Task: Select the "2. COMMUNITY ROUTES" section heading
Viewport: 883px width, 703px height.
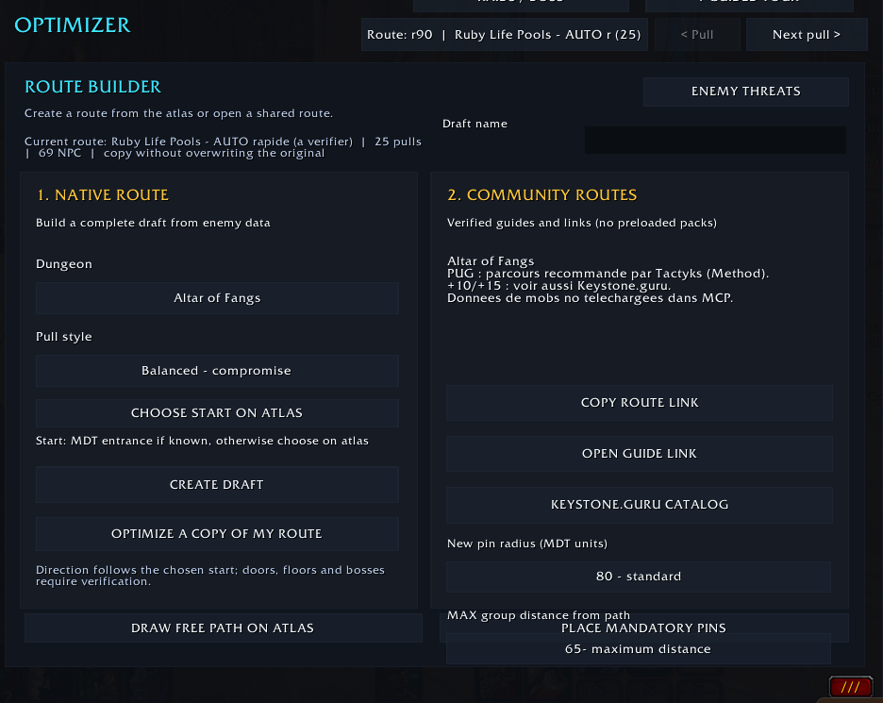Action: pyautogui.click(x=541, y=195)
